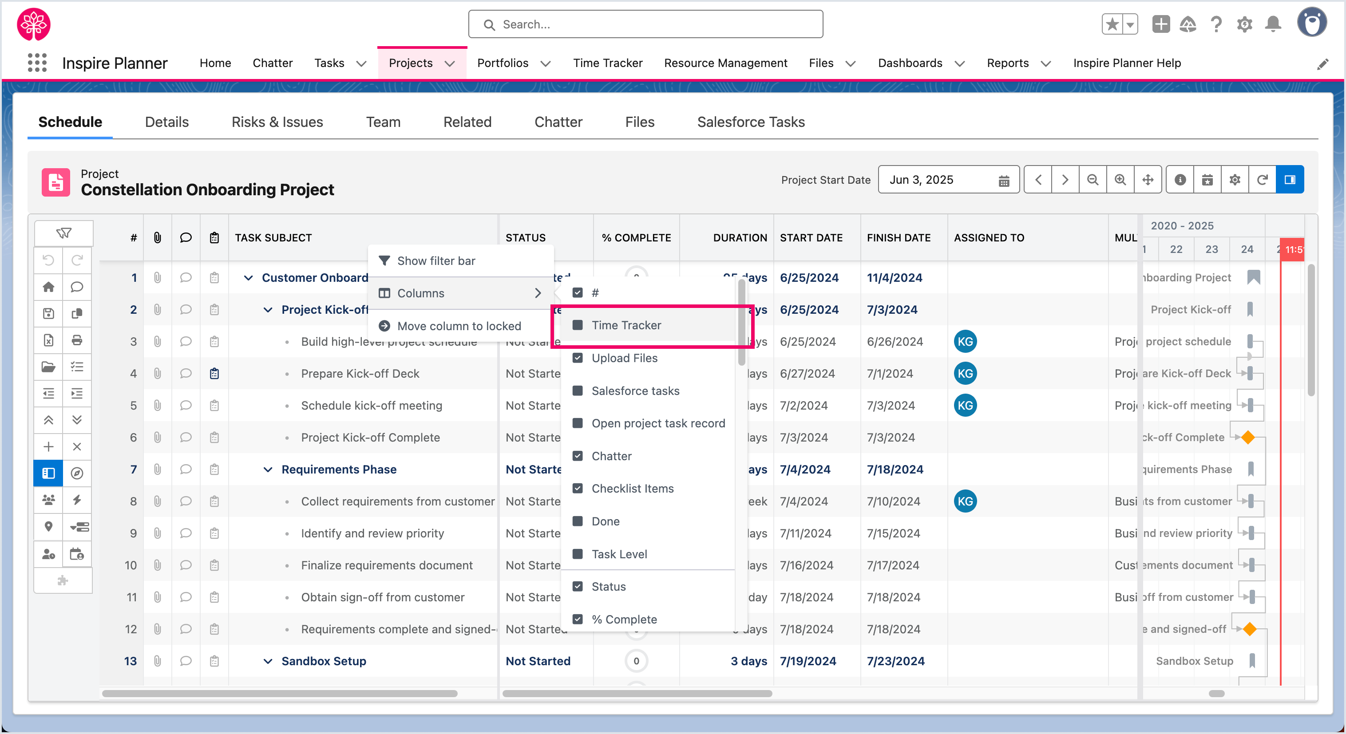Zoom out the Gantt timeline
Screen dimensions: 1346x734
pyautogui.click(x=1093, y=180)
